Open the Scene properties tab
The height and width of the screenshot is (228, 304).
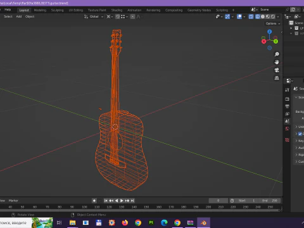pyautogui.click(x=287, y=121)
